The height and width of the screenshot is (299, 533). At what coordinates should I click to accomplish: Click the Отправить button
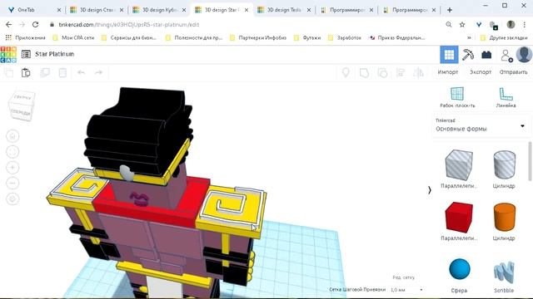point(513,72)
